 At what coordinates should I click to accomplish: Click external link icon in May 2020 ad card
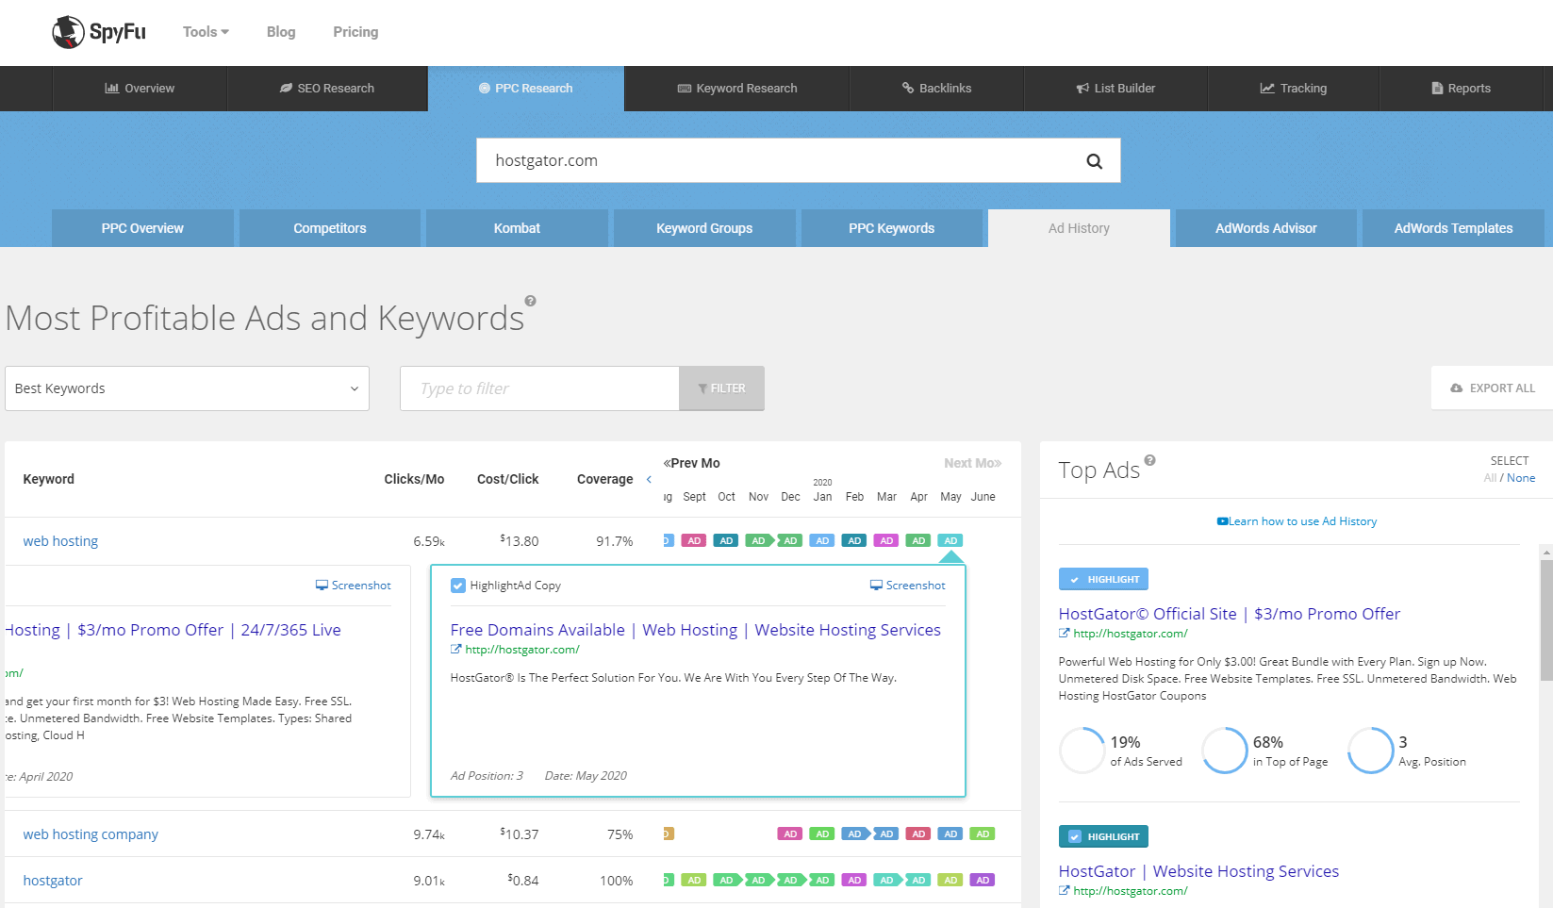(x=455, y=650)
